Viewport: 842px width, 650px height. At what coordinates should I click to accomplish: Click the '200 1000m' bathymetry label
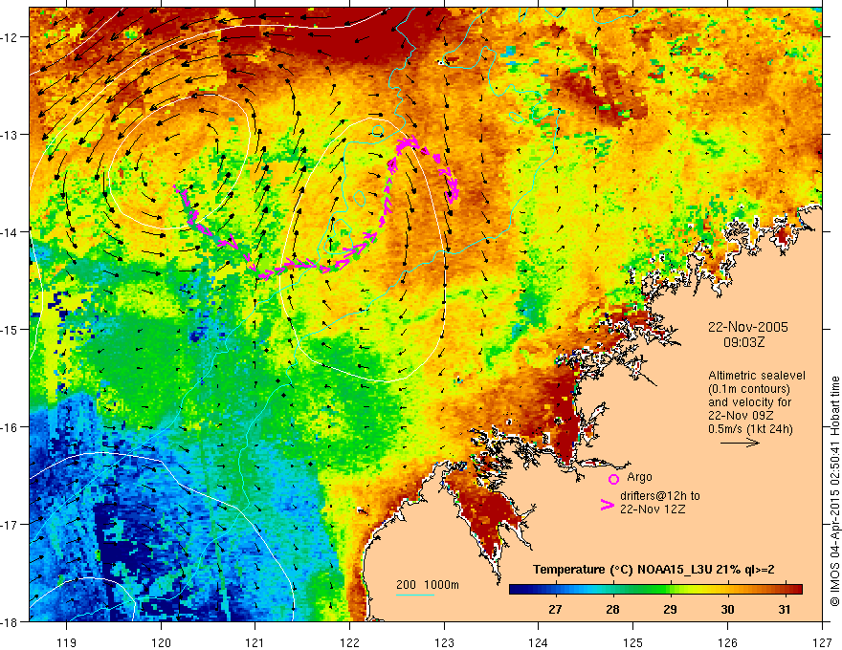(x=428, y=585)
